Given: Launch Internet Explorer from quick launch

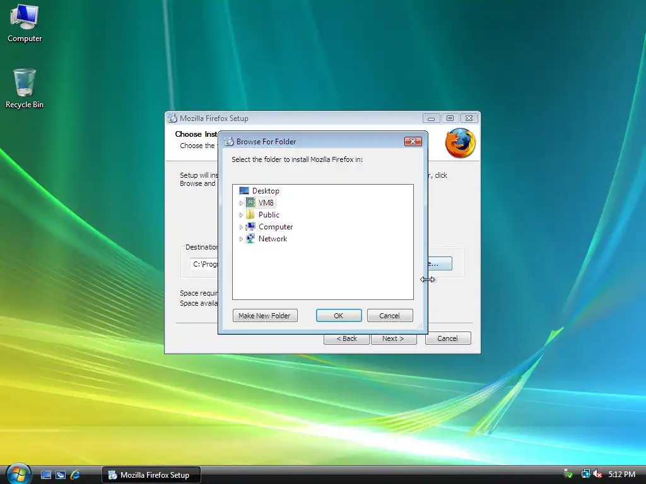Looking at the screenshot, I should click(75, 475).
